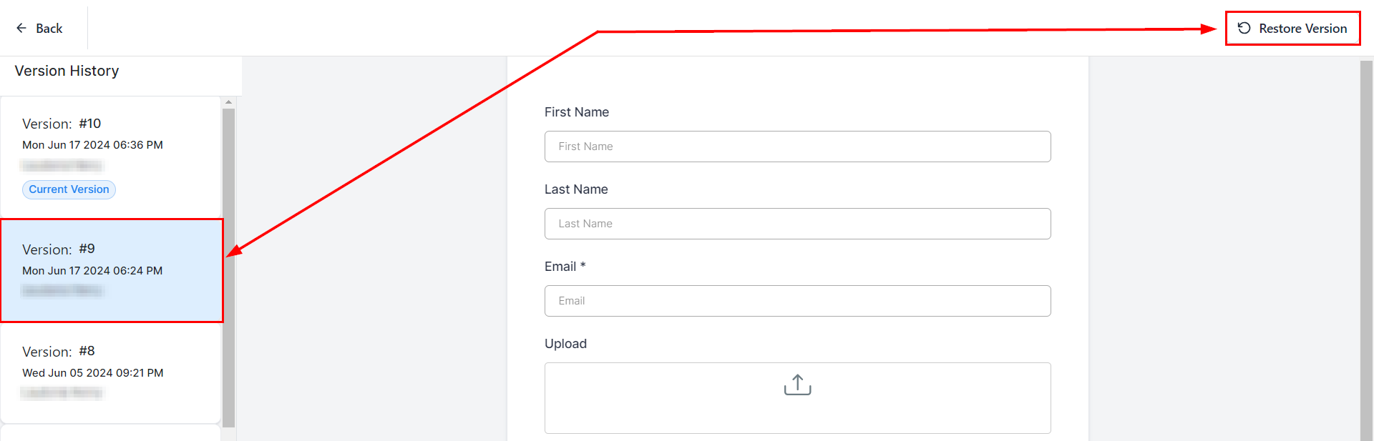Viewport: 1374px width, 441px height.
Task: Click the partially visible card below Version #8
Action: coord(111,433)
